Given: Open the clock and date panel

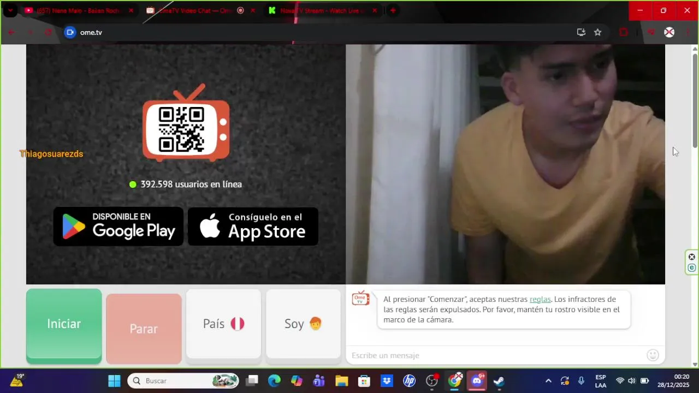Looking at the screenshot, I should coord(673,381).
